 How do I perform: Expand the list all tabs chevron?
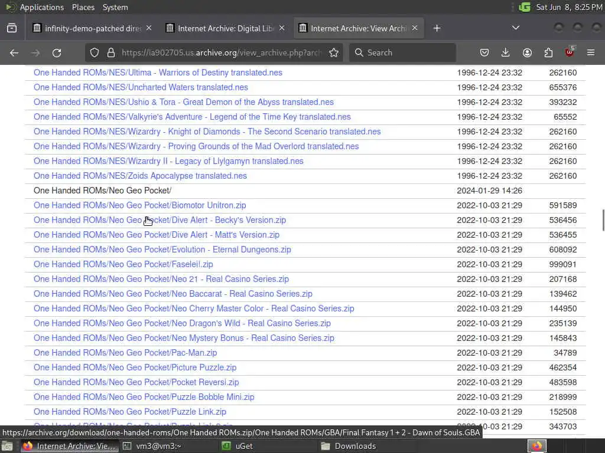click(515, 28)
